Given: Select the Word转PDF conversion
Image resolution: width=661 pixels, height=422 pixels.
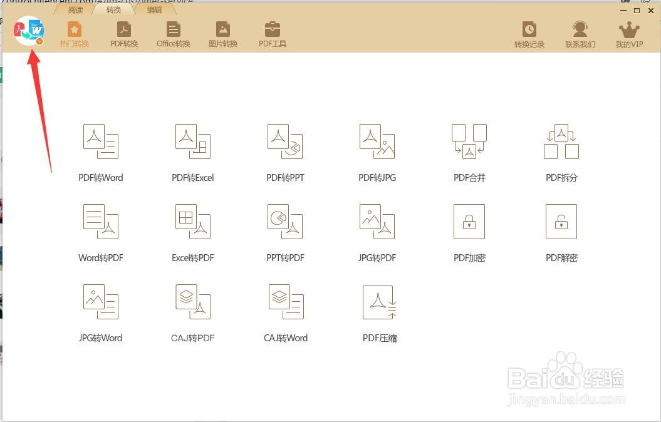Looking at the screenshot, I should point(101,233).
